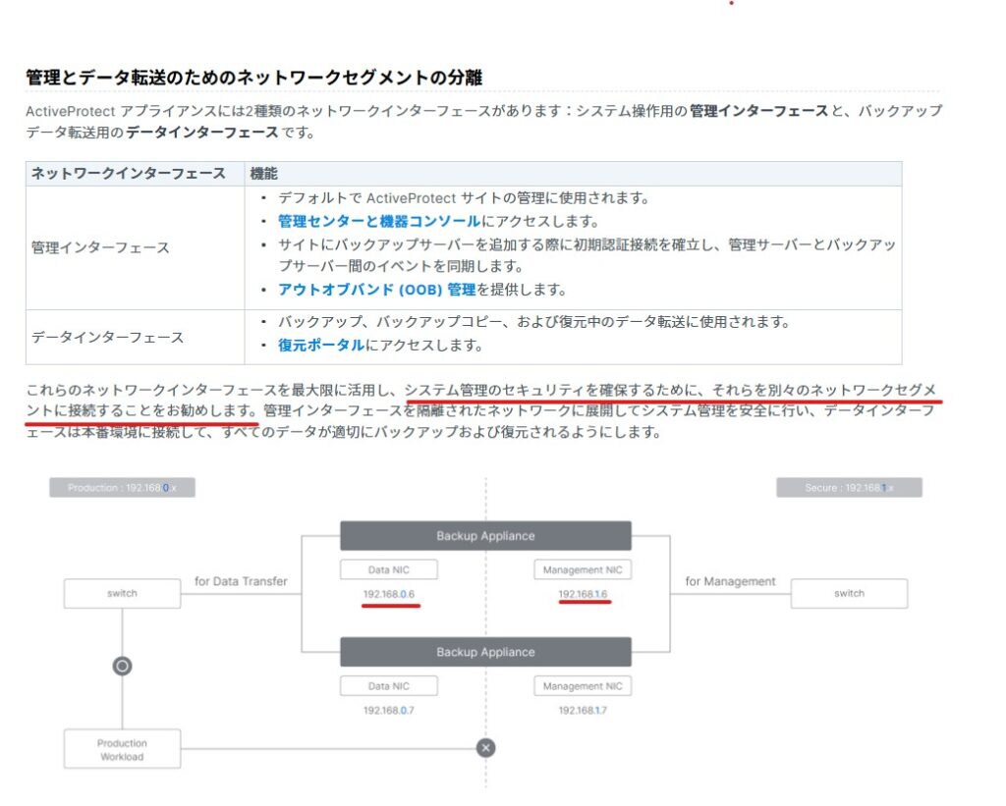Click the bold 管理インターフェース term in the intro paragraph

pos(759,111)
